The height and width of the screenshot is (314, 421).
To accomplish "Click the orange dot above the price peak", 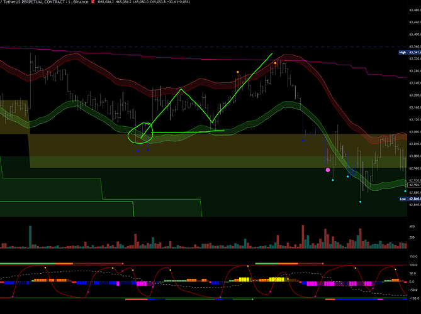I will click(275, 63).
